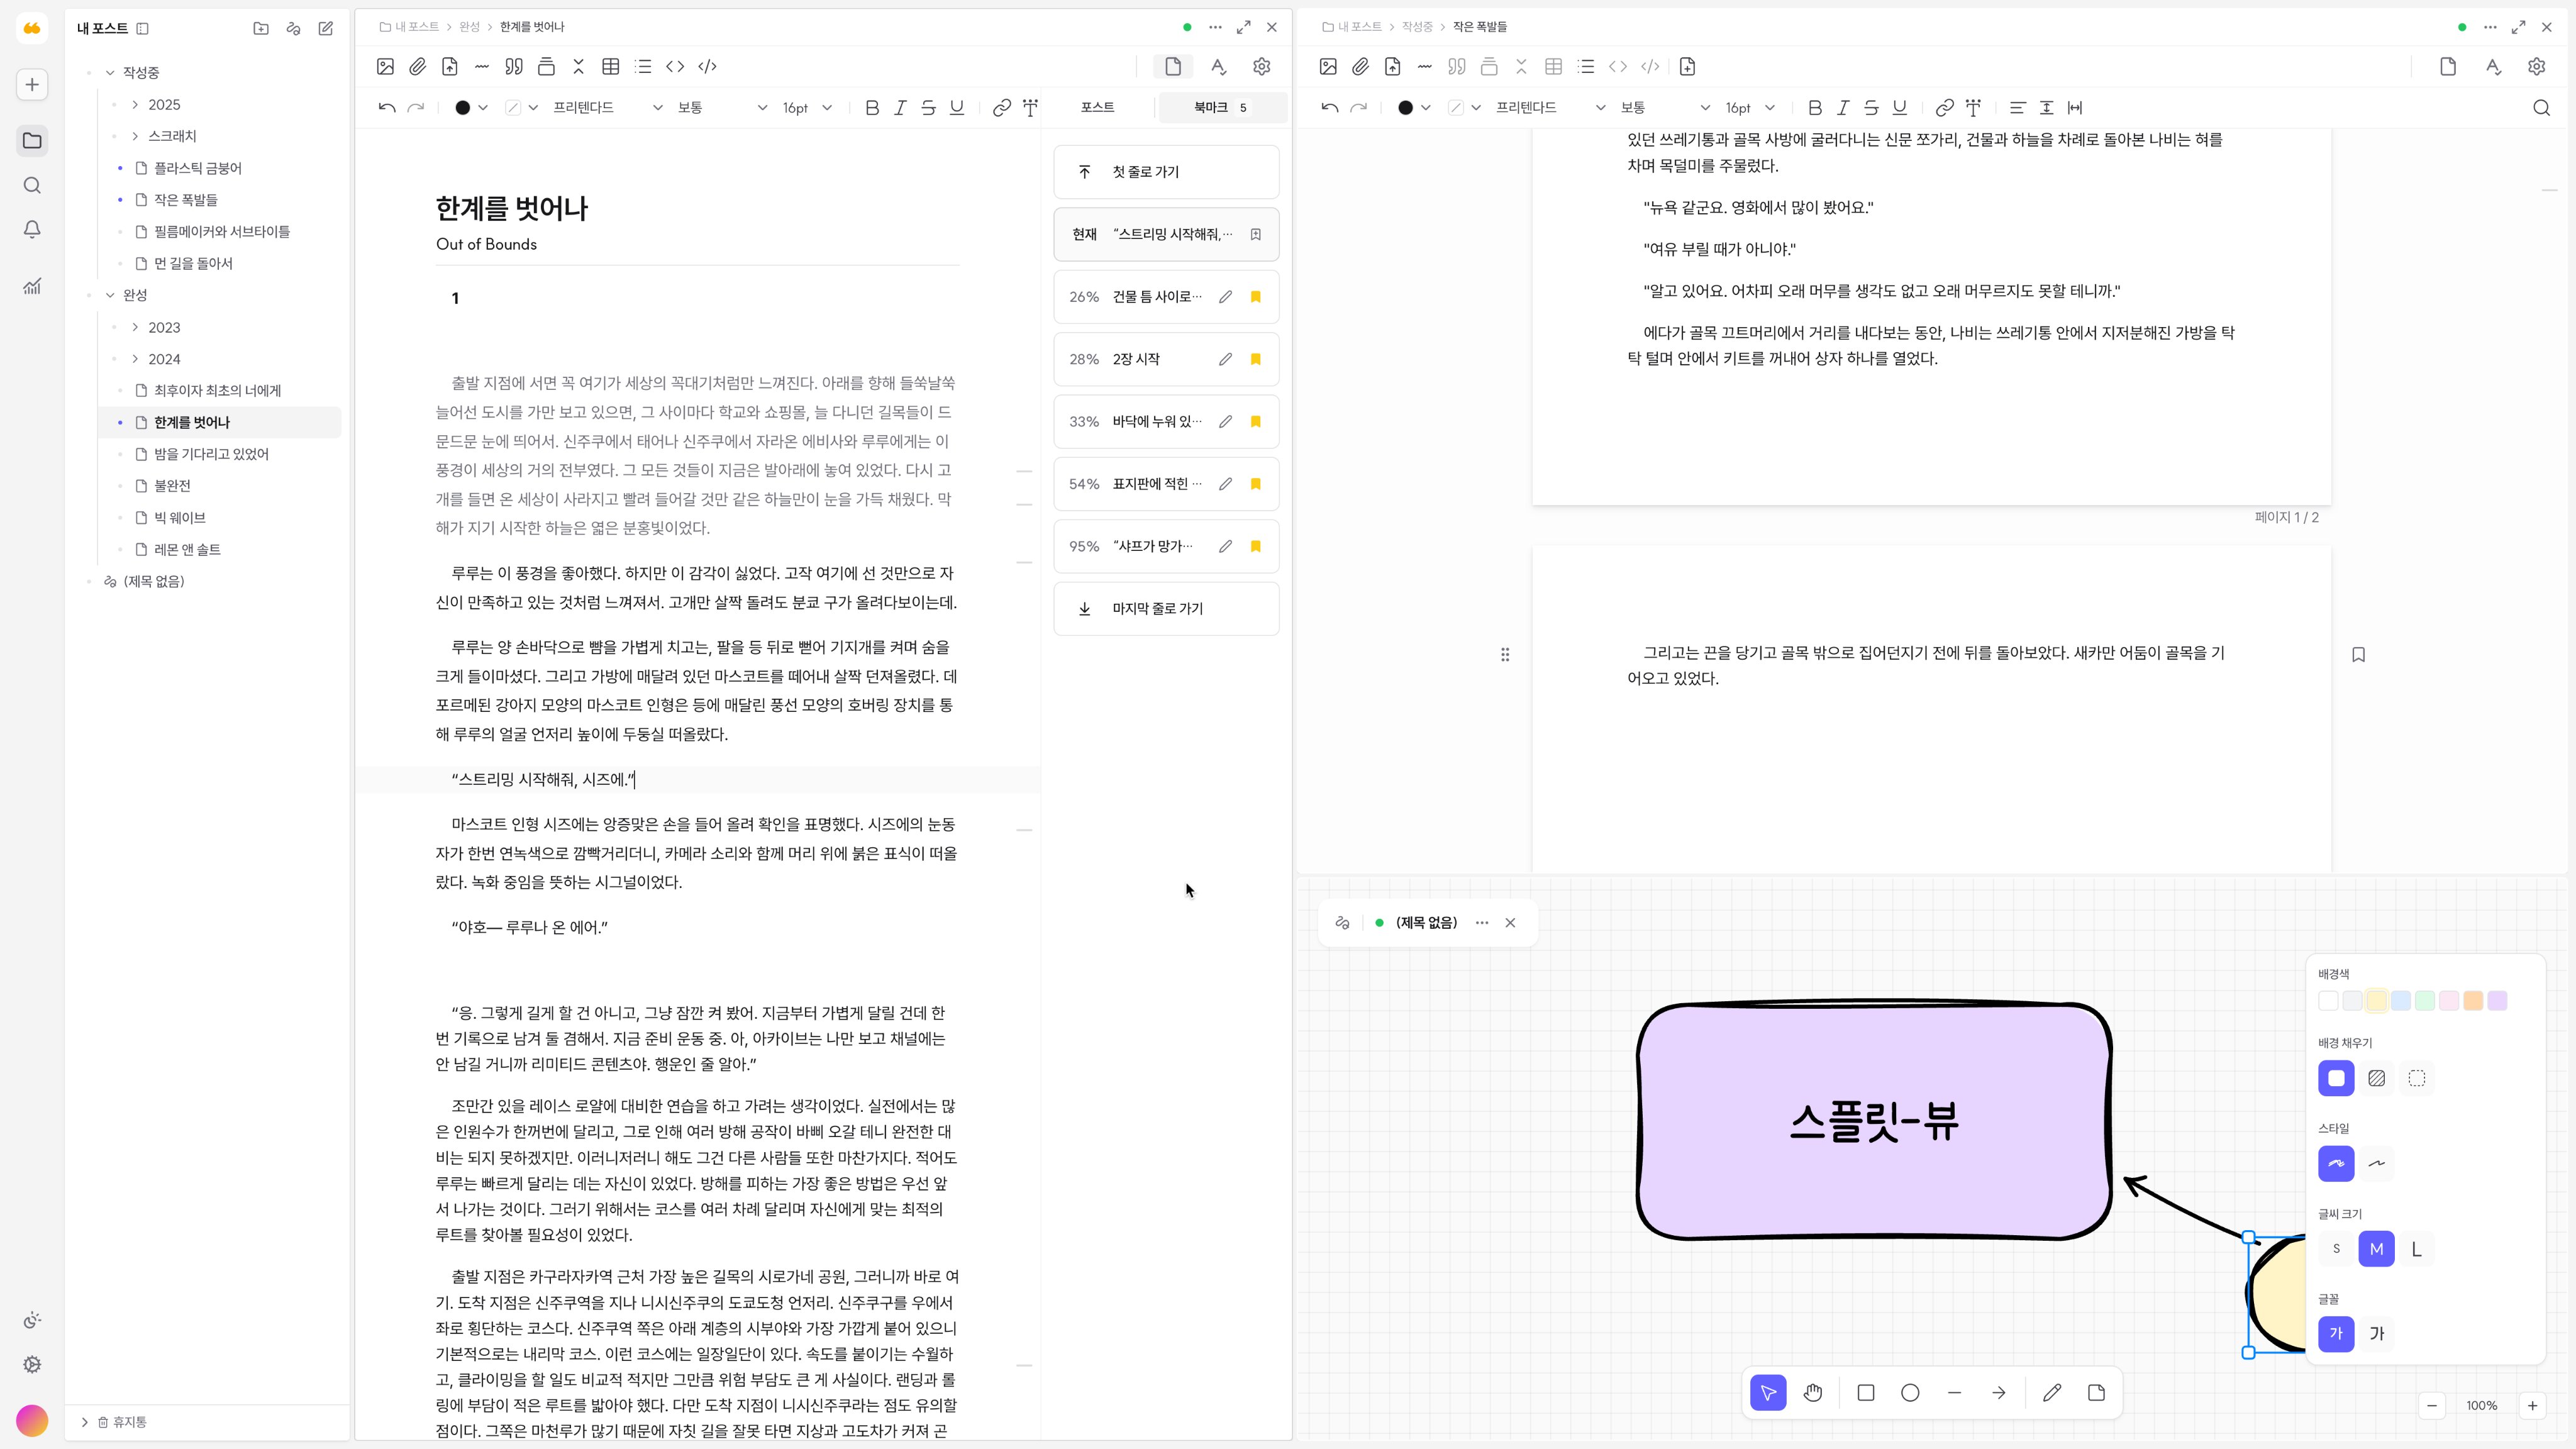Switch font size to L in 글씨 크기
This screenshot has width=2576, height=1449.
point(2418,1249)
